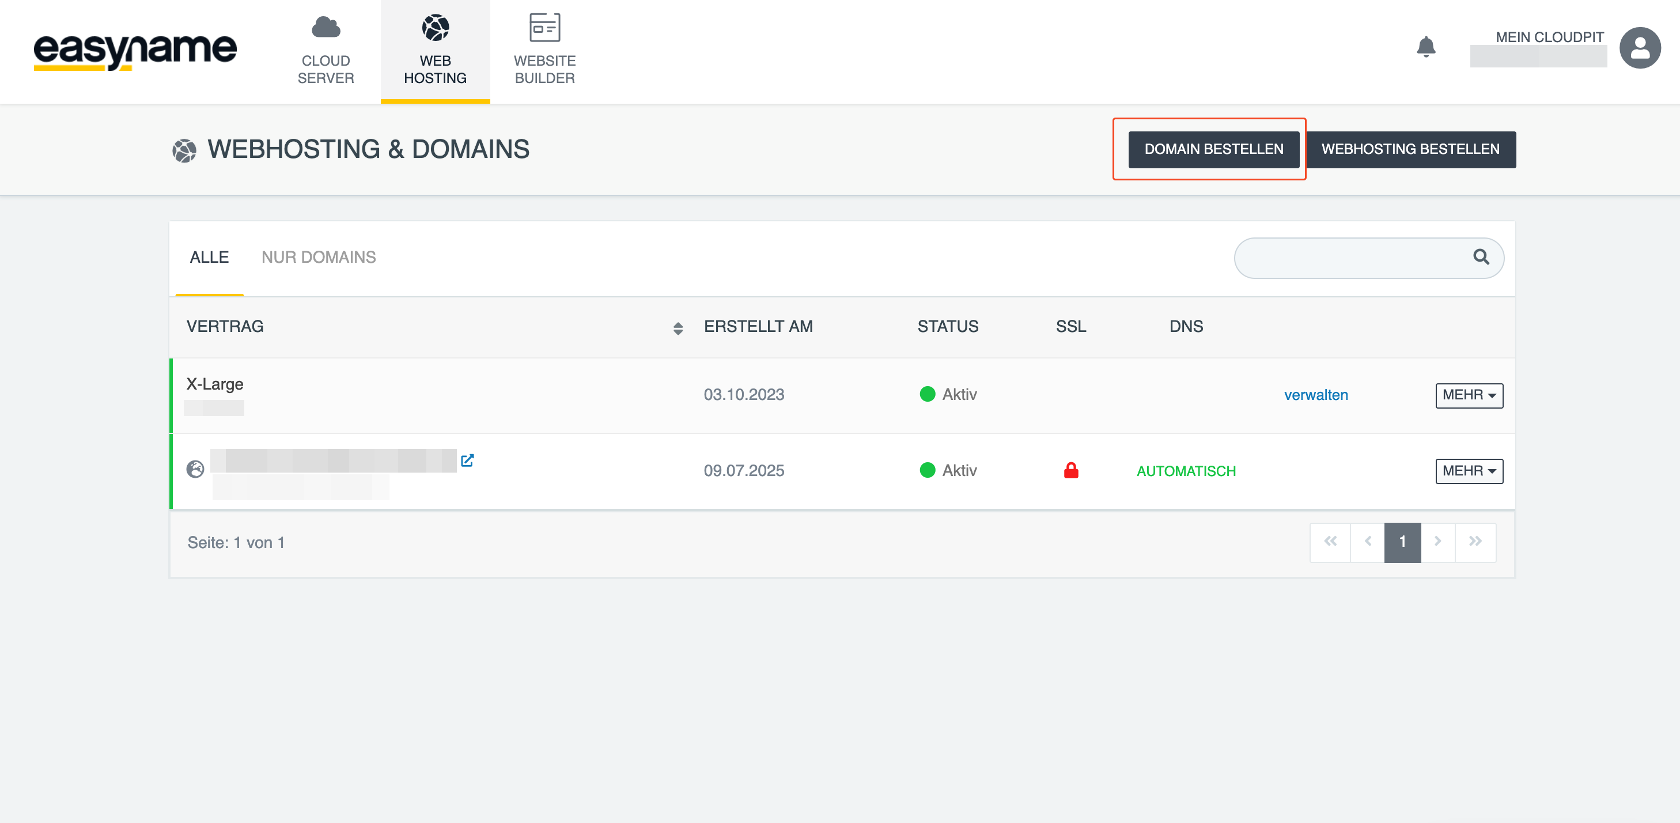Open the Website Builder icon

(x=544, y=28)
